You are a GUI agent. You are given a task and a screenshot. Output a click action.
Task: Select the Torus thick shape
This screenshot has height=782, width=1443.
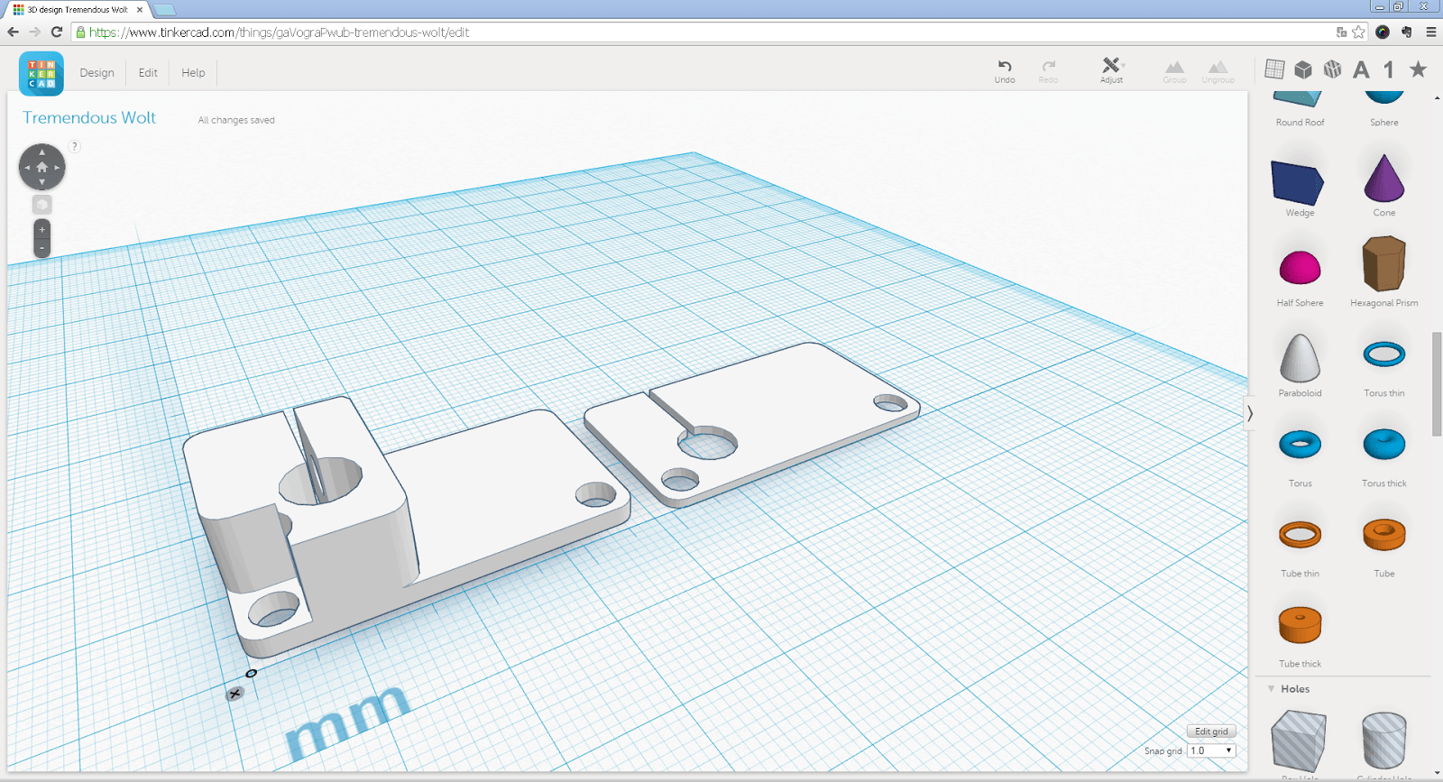(1384, 445)
